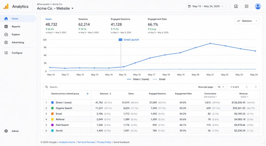
Task: Go to the next table page
Action: coord(256,87)
